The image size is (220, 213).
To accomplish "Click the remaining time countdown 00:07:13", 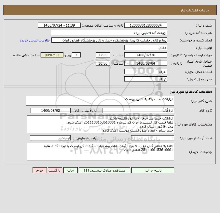I will (x=52, y=55).
